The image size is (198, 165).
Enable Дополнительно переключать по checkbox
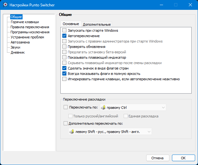[66, 123]
